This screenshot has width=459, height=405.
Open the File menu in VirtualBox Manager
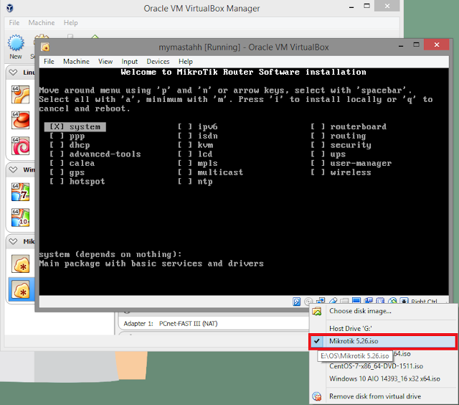(14, 23)
